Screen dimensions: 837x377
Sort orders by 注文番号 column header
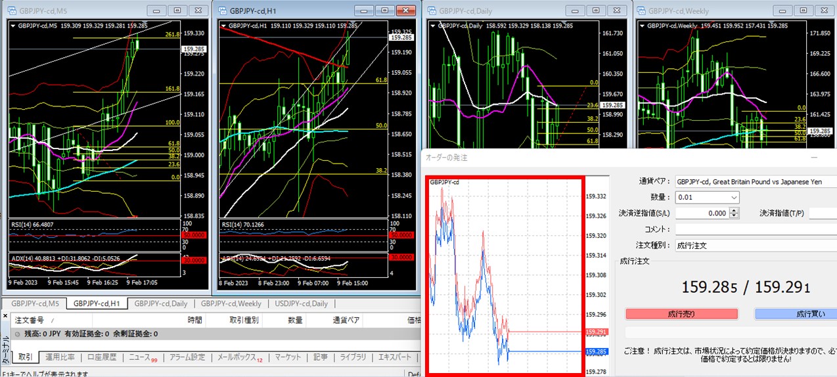[30, 320]
